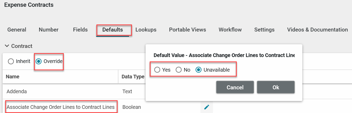This screenshot has height=113, width=352.
Task: Click the pencil edit icon for Associate Change Order Lines
Action: (207, 107)
